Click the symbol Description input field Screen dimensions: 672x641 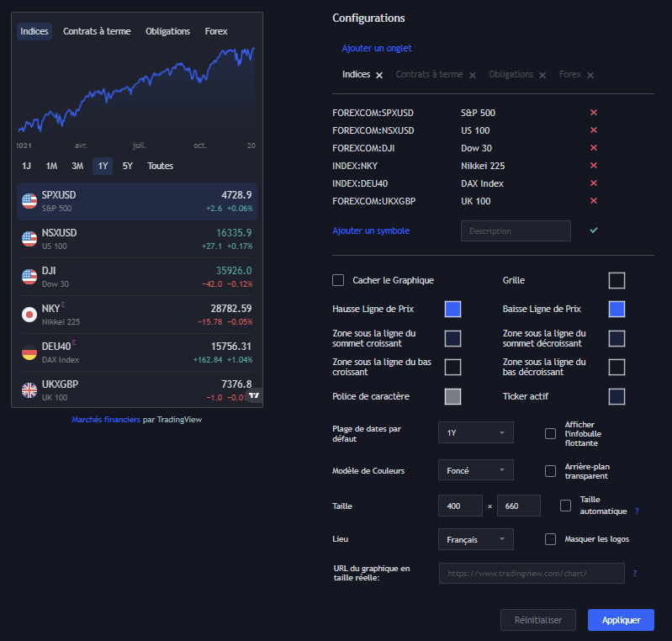click(516, 230)
